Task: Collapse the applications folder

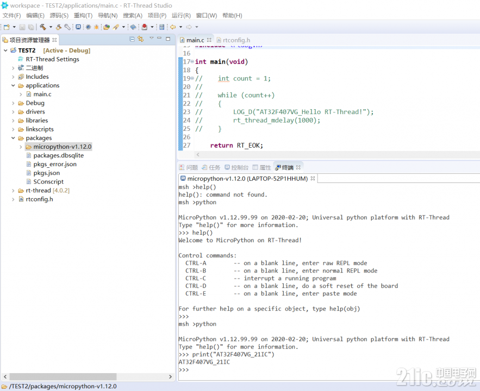Action: tap(13, 86)
